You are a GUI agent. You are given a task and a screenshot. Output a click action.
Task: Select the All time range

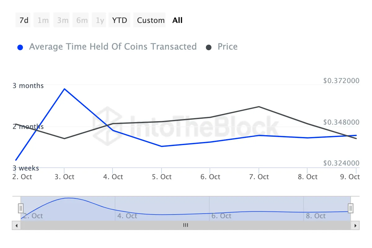point(177,20)
